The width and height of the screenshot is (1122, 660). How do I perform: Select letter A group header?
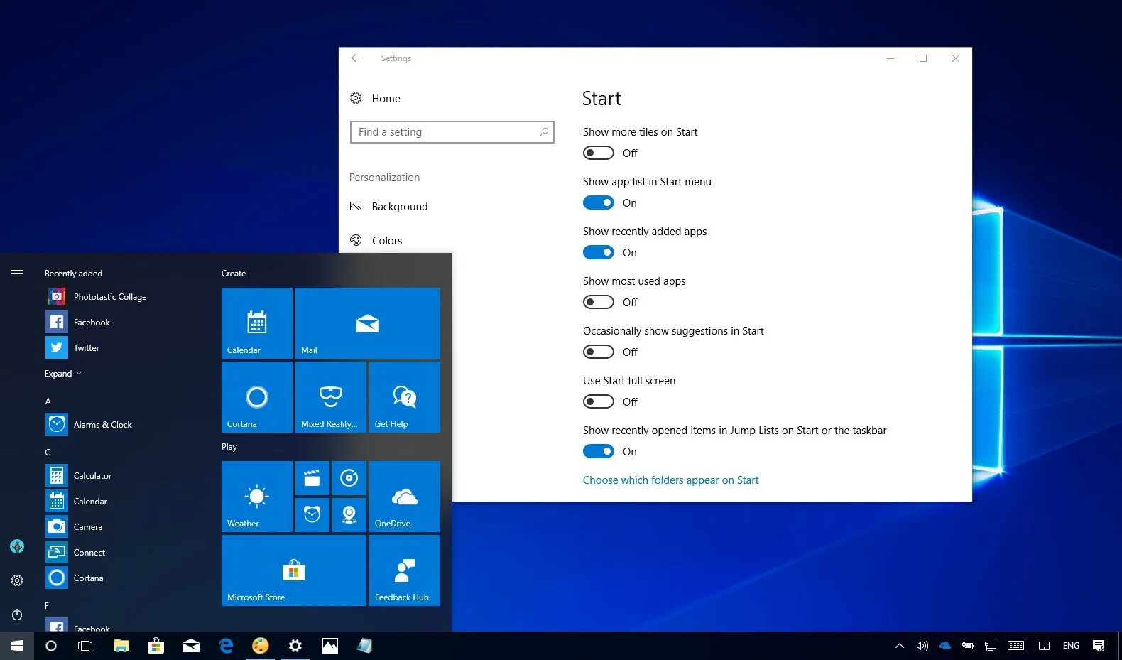pos(48,401)
